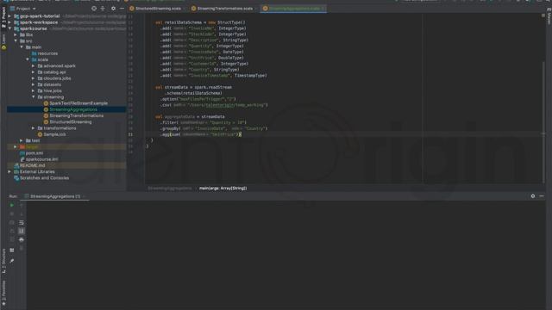
Task: Click the down-arrow icon in Run panel
Action: point(22,214)
